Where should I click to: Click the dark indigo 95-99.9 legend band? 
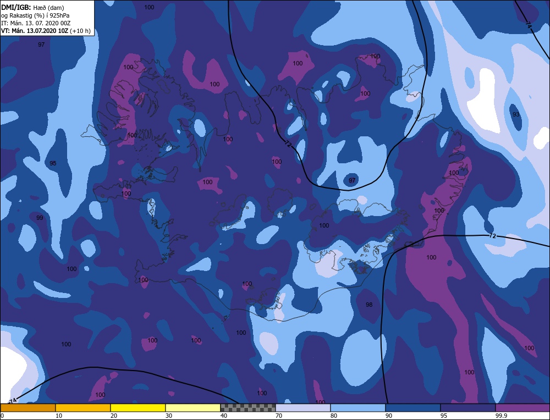pos(468,408)
